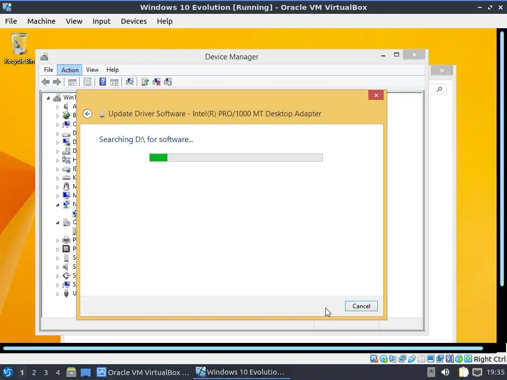Screen dimensions: 507x380
Task: Click the volume speaker icon in host tray
Action: pos(445,372)
